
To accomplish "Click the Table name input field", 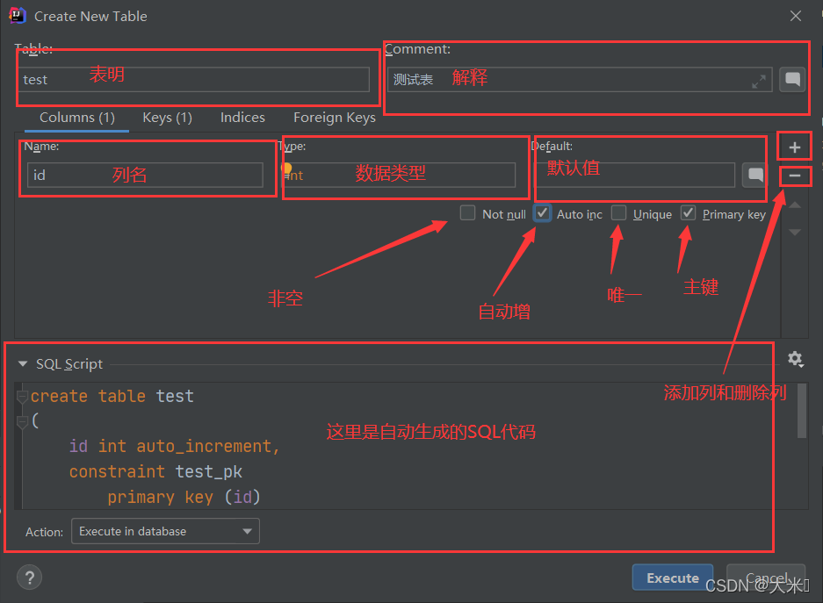I will pyautogui.click(x=194, y=80).
